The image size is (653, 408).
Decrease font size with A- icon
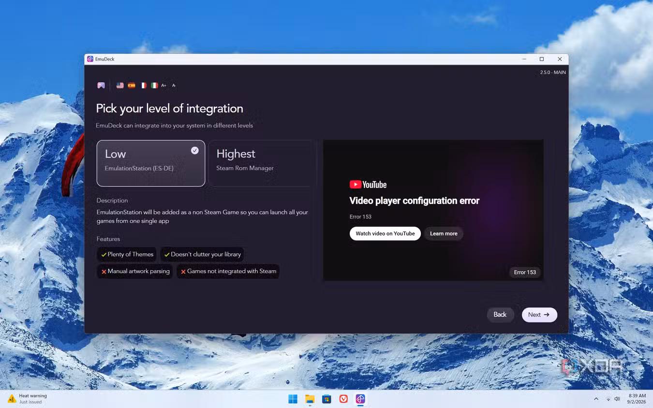click(174, 86)
